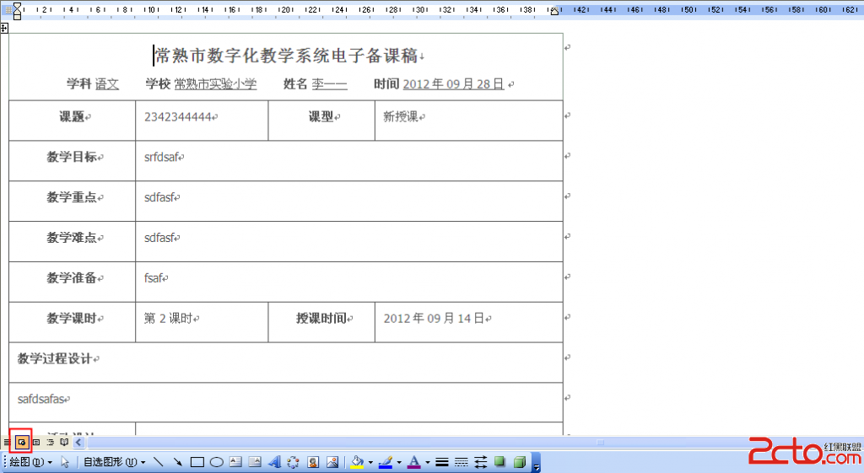Expand the Font Color dropdown arrow
Screen dimensions: 864x473
tap(428, 463)
